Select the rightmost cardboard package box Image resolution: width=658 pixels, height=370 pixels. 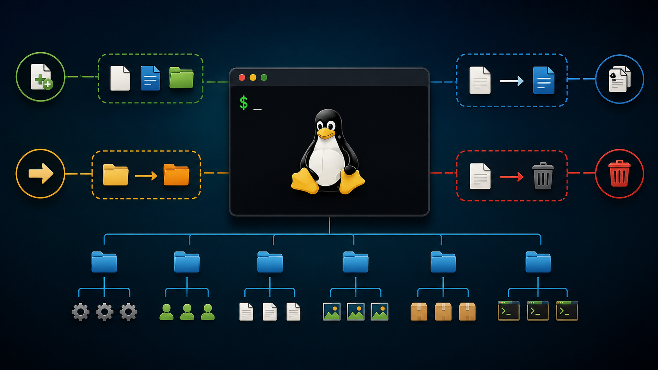click(x=467, y=311)
